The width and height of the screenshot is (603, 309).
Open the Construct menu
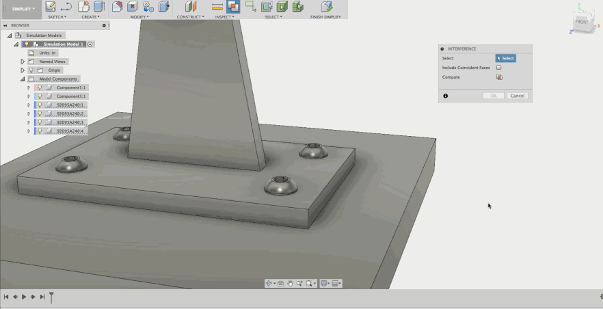pos(190,16)
